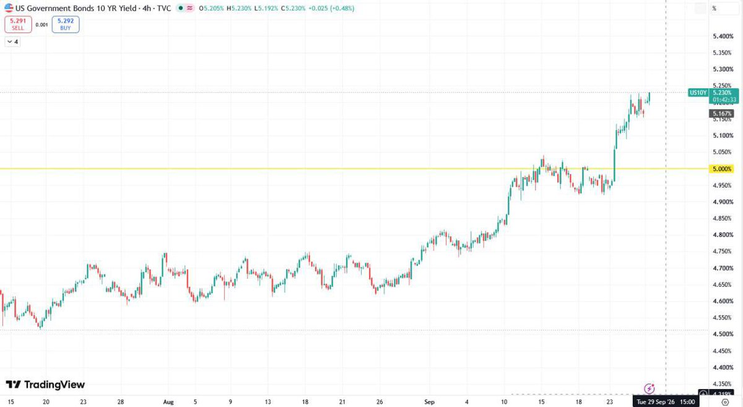Click the close value C5.230%
Screen dimensions: 743x407
pyautogui.click(x=295, y=9)
